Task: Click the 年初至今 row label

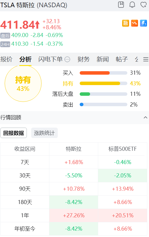Action: pyautogui.click(x=25, y=229)
